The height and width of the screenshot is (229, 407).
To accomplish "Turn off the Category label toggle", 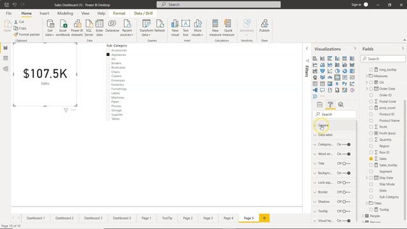I will 346,144.
